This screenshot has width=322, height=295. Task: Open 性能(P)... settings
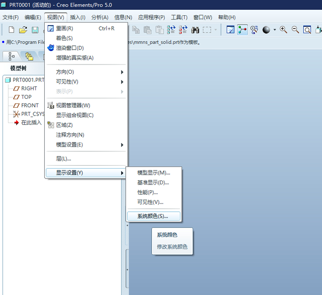[x=154, y=193]
